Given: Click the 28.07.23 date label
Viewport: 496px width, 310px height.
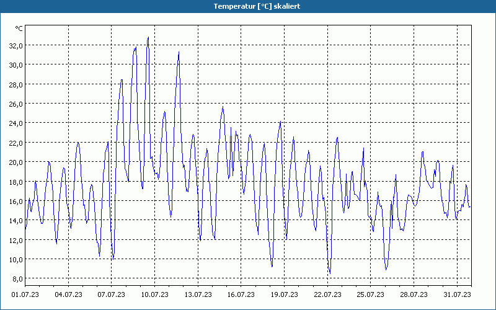Looking at the screenshot, I should pos(414,295).
